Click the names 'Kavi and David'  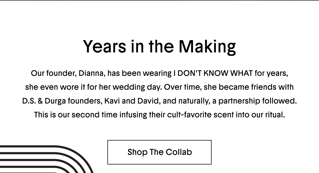click(x=132, y=101)
